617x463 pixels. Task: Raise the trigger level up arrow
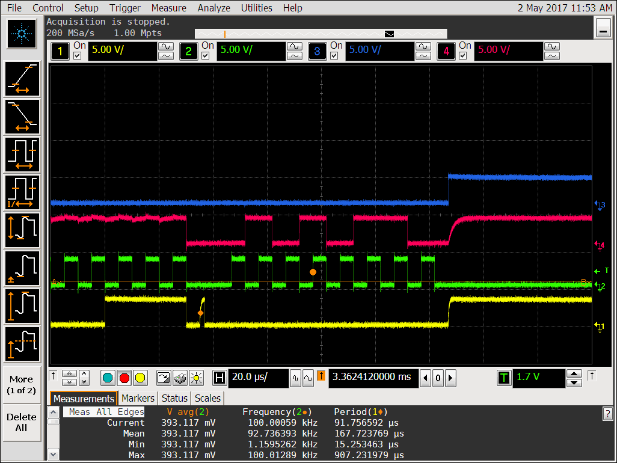pyautogui.click(x=574, y=373)
